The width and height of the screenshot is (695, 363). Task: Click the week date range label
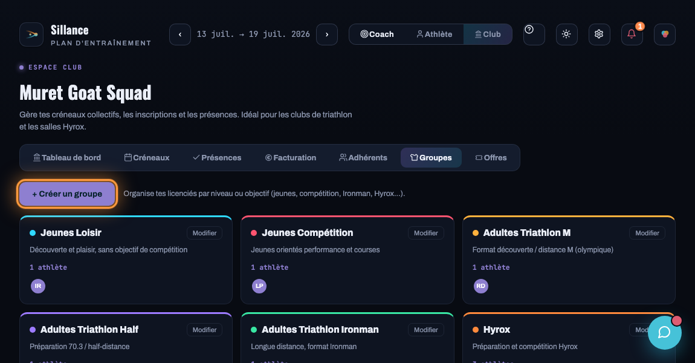point(254,34)
